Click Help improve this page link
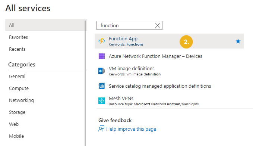The image size is (253, 146). pos(131,129)
